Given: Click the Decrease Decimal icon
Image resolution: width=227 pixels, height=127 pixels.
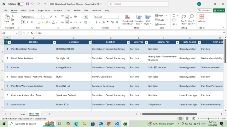Looking at the screenshot, I should coord(117,22).
